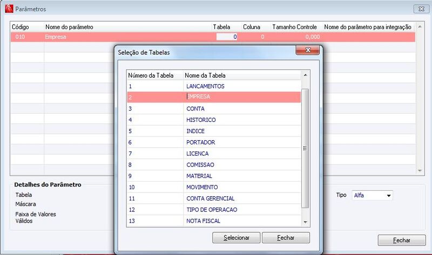Select the EMPRESA table row
This screenshot has width=432, height=255.
click(x=214, y=97)
